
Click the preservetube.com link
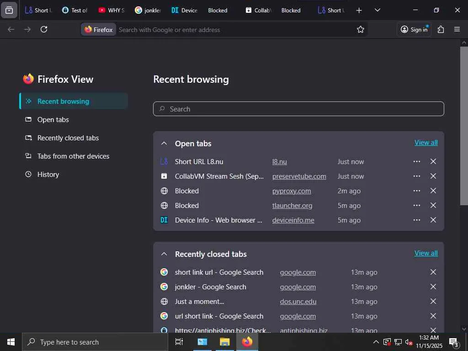coord(299,176)
